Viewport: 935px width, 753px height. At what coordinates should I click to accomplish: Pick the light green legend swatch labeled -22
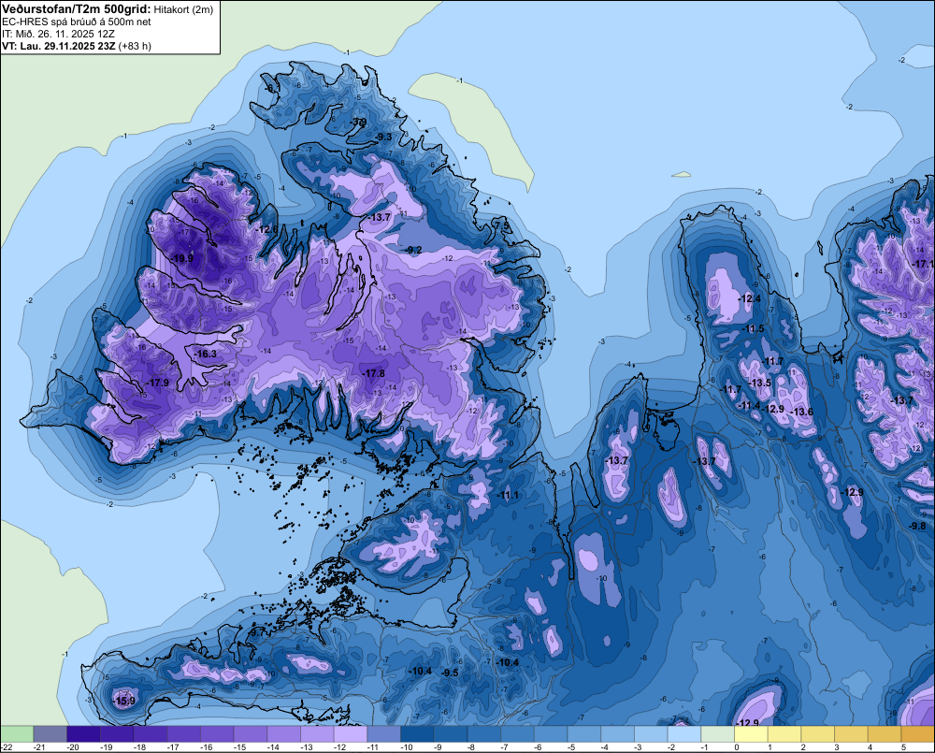point(17,734)
